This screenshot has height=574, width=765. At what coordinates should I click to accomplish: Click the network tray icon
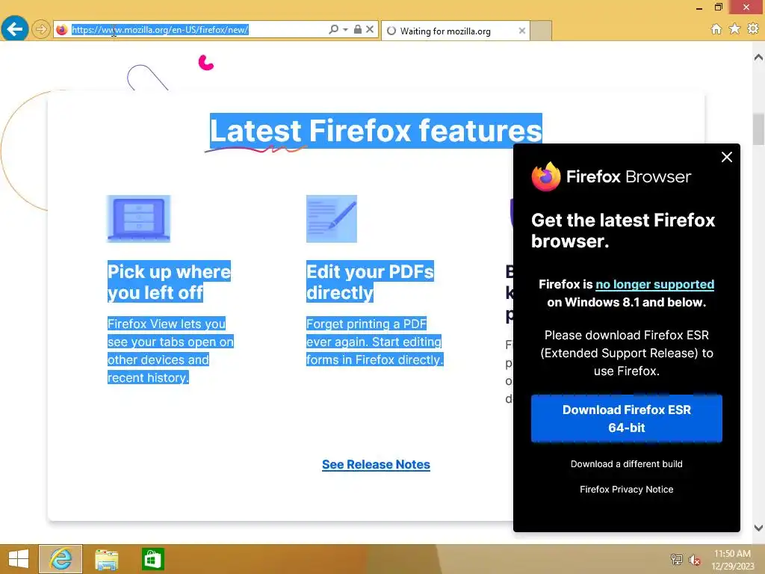click(x=677, y=559)
